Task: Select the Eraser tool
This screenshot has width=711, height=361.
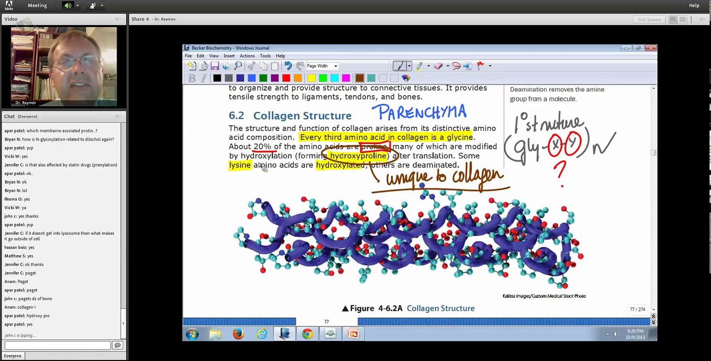Action: point(438,66)
